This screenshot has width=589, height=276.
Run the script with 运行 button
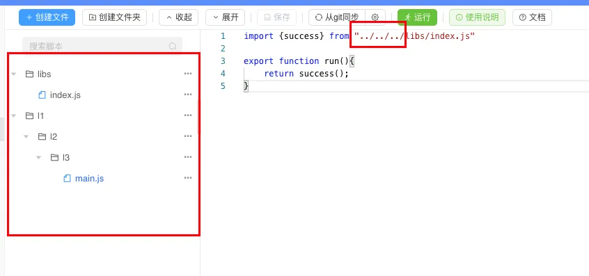[x=417, y=17]
